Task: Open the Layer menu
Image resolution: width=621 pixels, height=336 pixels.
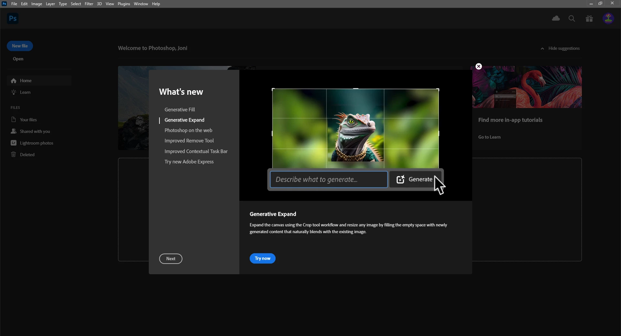Action: click(x=50, y=4)
